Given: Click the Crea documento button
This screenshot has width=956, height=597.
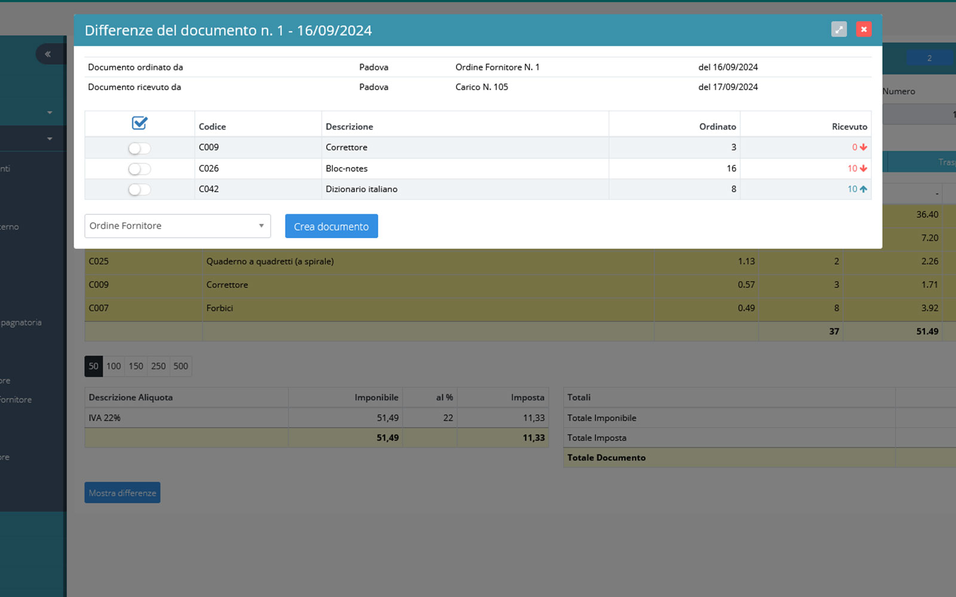Looking at the screenshot, I should tap(332, 226).
